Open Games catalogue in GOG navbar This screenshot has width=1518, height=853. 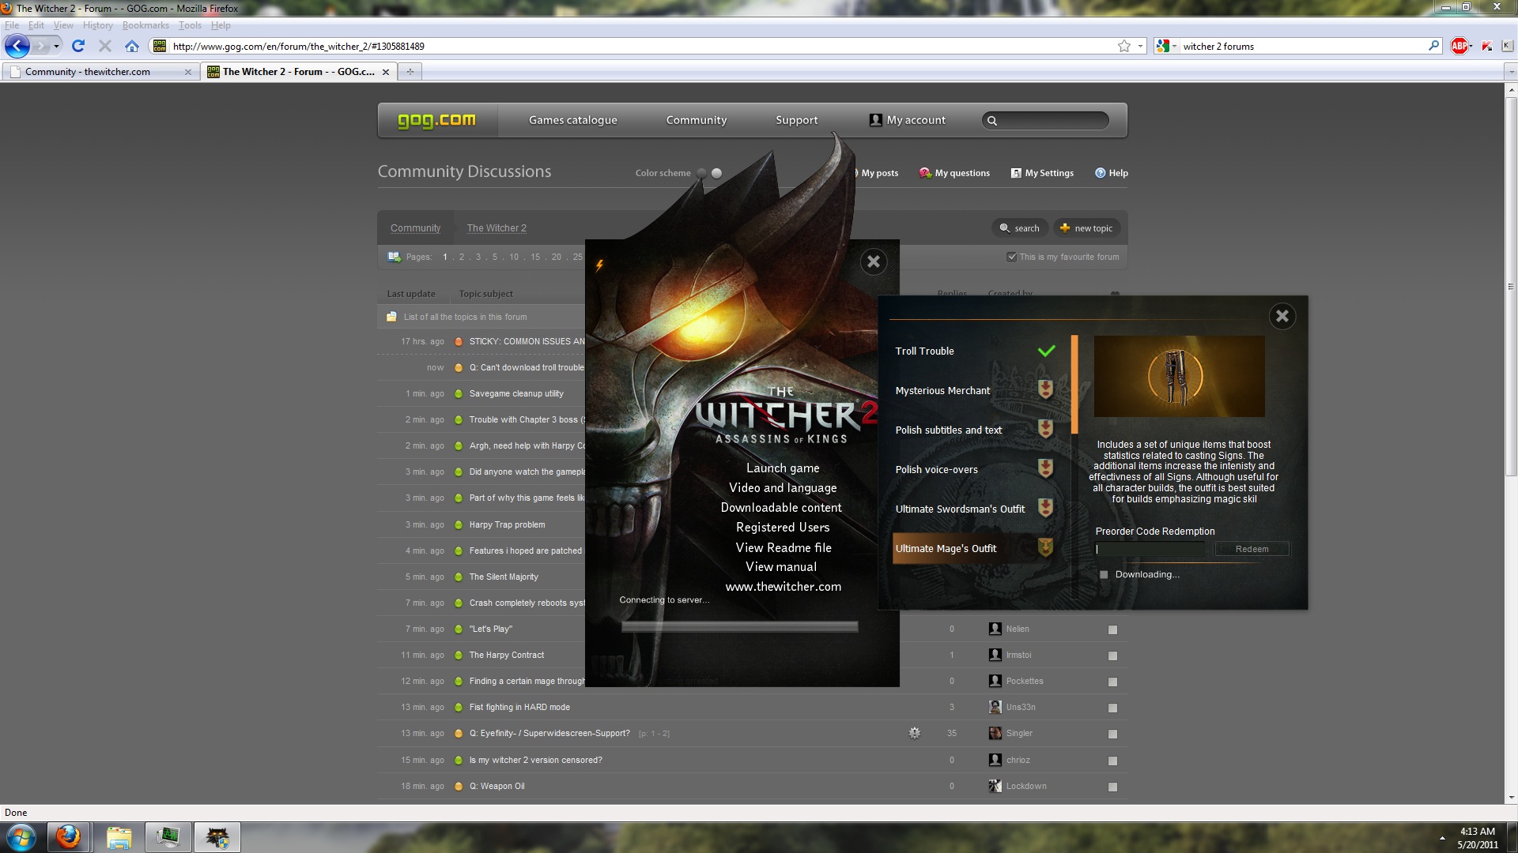click(572, 120)
